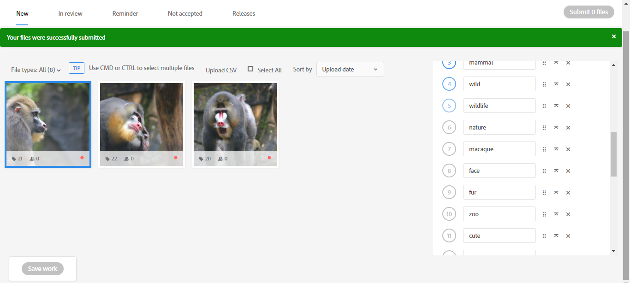Click drag handle icon for keyword macaque
630x283 pixels.
tap(544, 149)
